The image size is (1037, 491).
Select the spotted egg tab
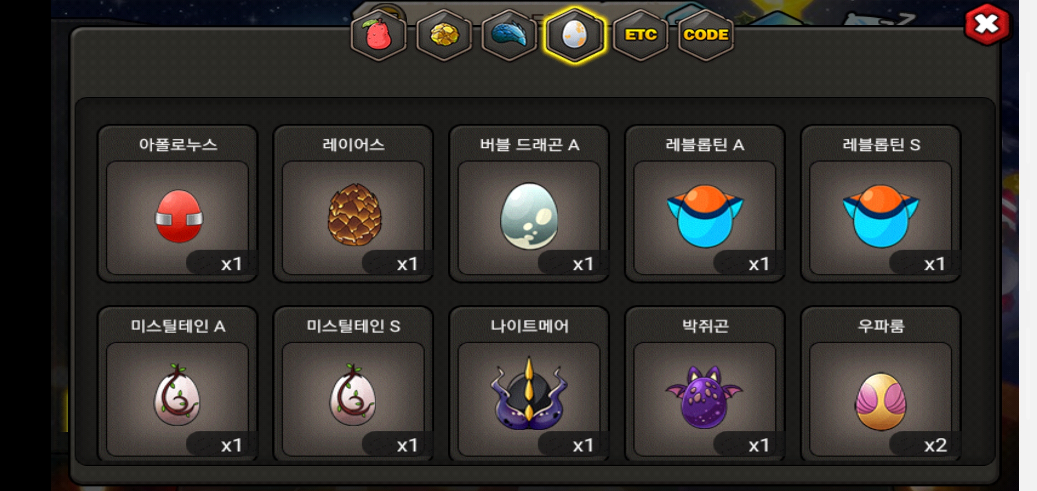point(575,35)
